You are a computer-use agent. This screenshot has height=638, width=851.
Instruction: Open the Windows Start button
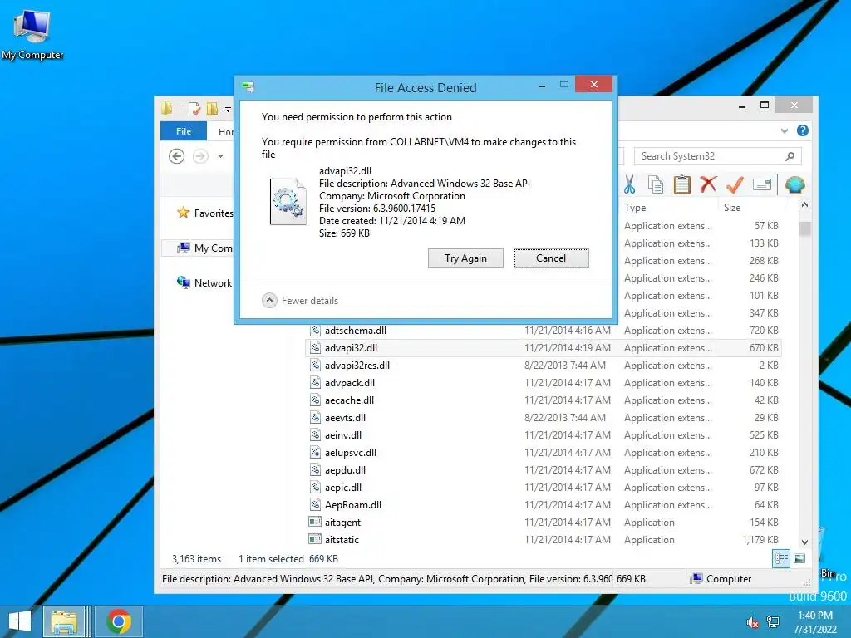[20, 621]
